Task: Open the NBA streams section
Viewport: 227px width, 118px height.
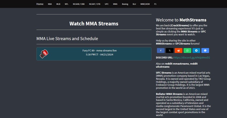Action: tap(50, 4)
